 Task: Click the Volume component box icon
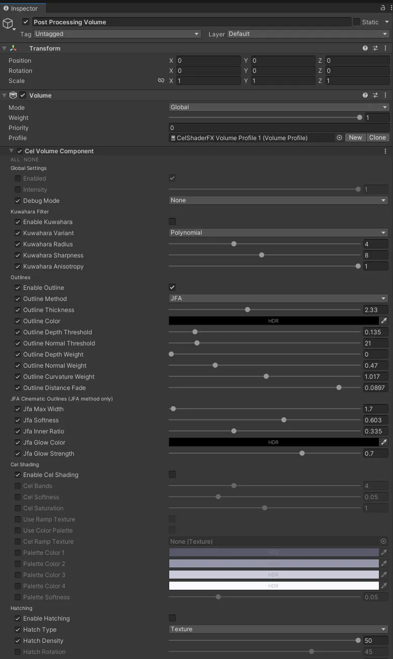pyautogui.click(x=13, y=96)
